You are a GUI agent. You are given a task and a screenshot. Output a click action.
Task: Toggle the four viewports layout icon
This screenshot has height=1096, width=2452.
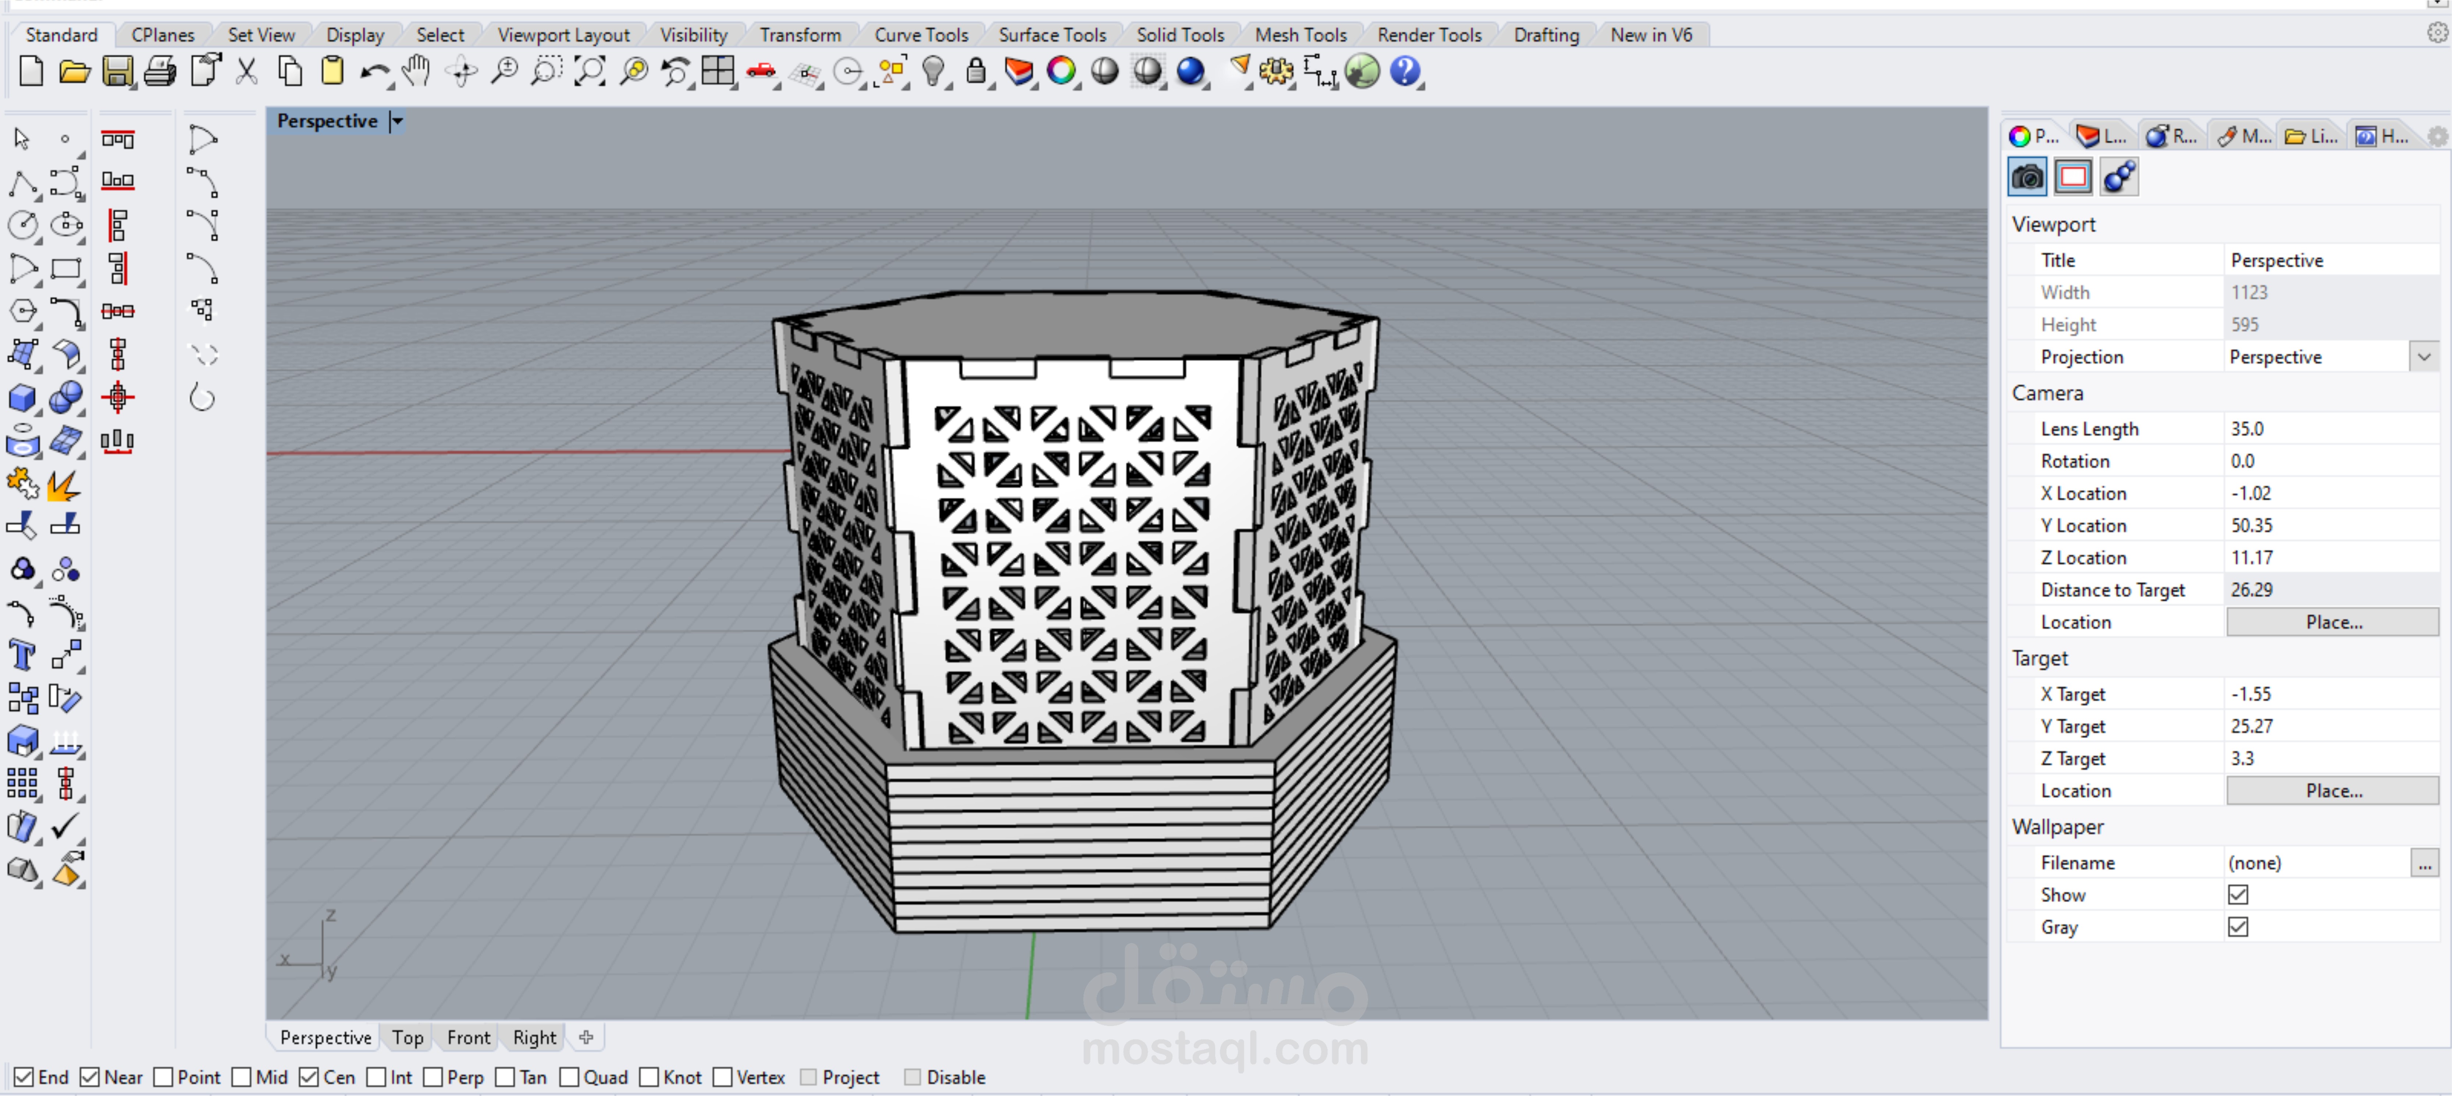pyautogui.click(x=718, y=71)
